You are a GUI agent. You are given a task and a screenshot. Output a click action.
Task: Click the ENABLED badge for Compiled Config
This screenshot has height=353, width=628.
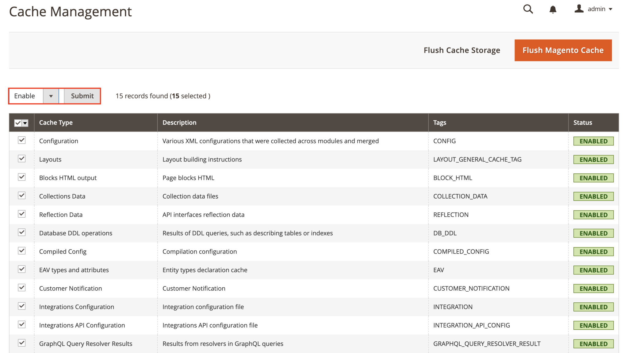[593, 251]
